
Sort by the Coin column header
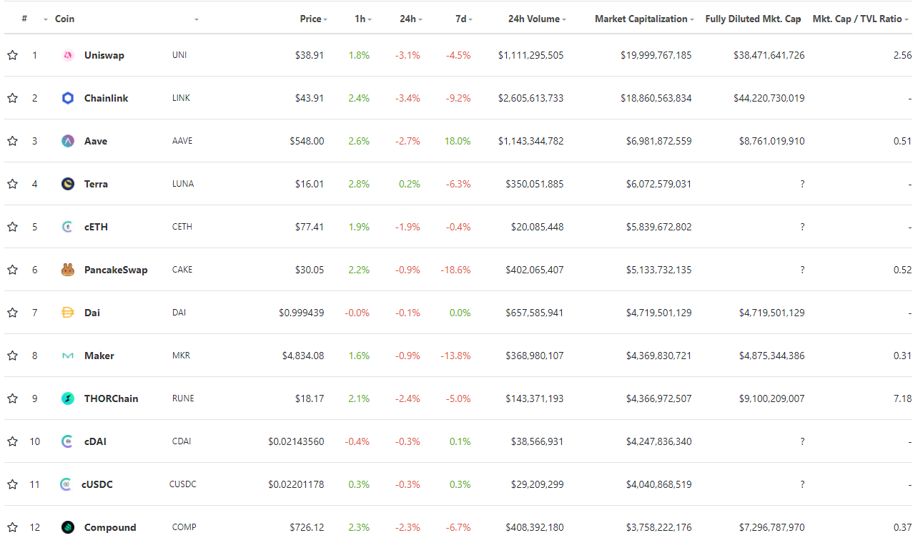pyautogui.click(x=64, y=19)
